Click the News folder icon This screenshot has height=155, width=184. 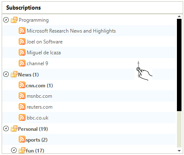(x=14, y=74)
